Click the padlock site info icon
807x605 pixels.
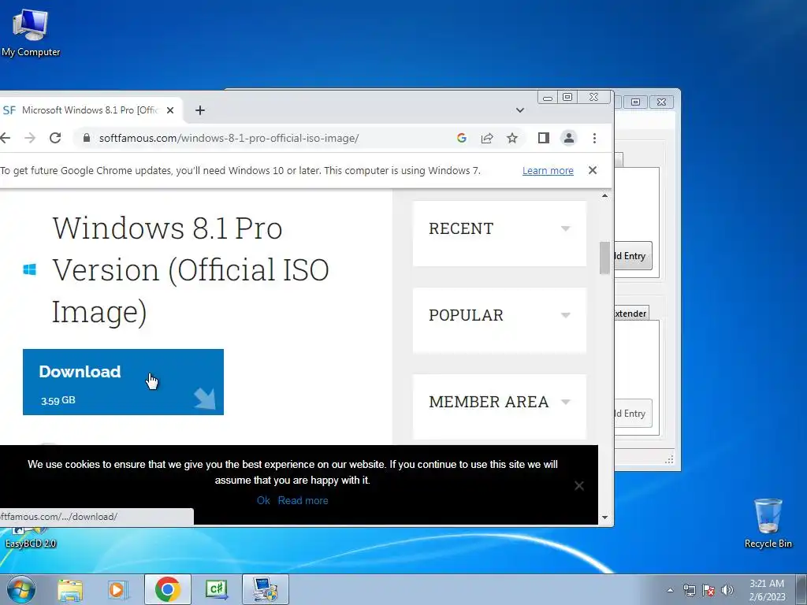click(x=87, y=138)
